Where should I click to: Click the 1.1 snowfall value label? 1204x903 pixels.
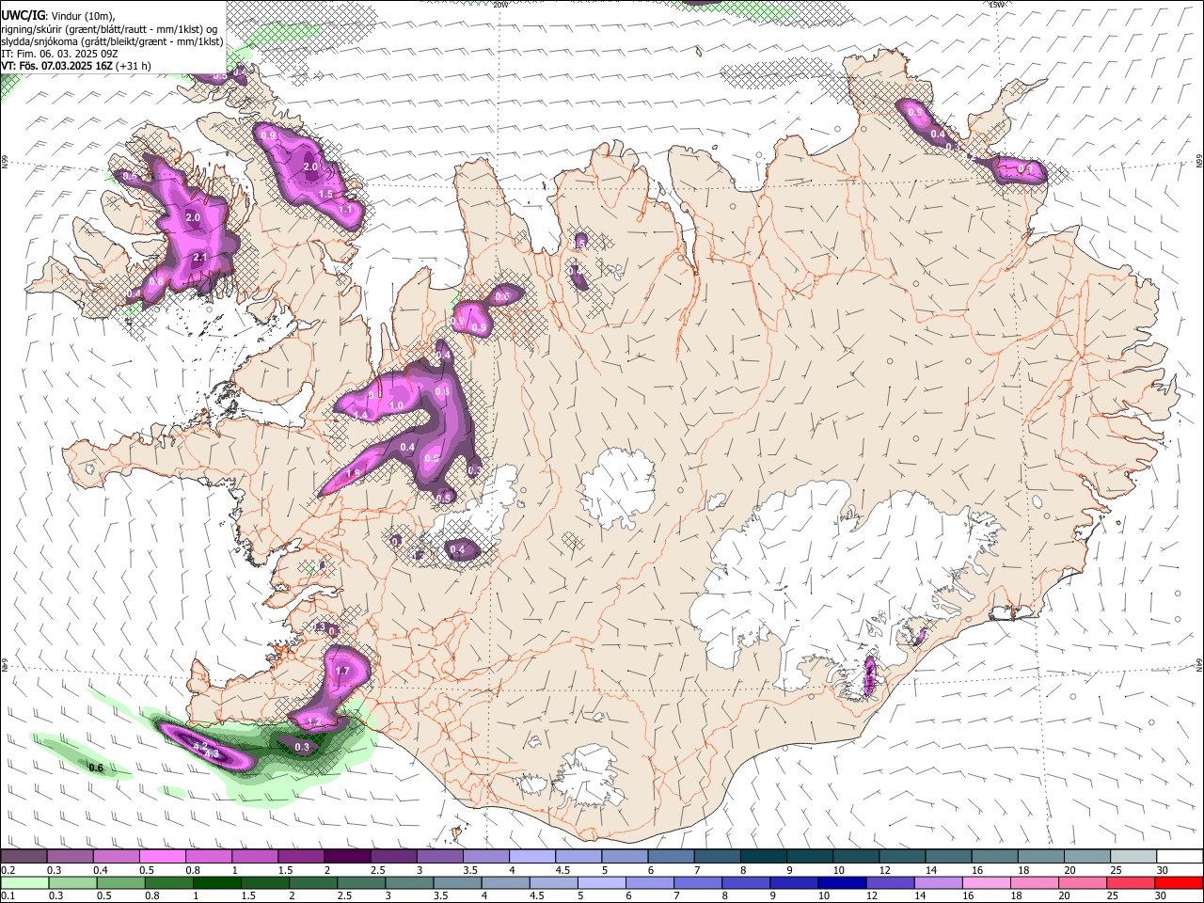coord(345,209)
